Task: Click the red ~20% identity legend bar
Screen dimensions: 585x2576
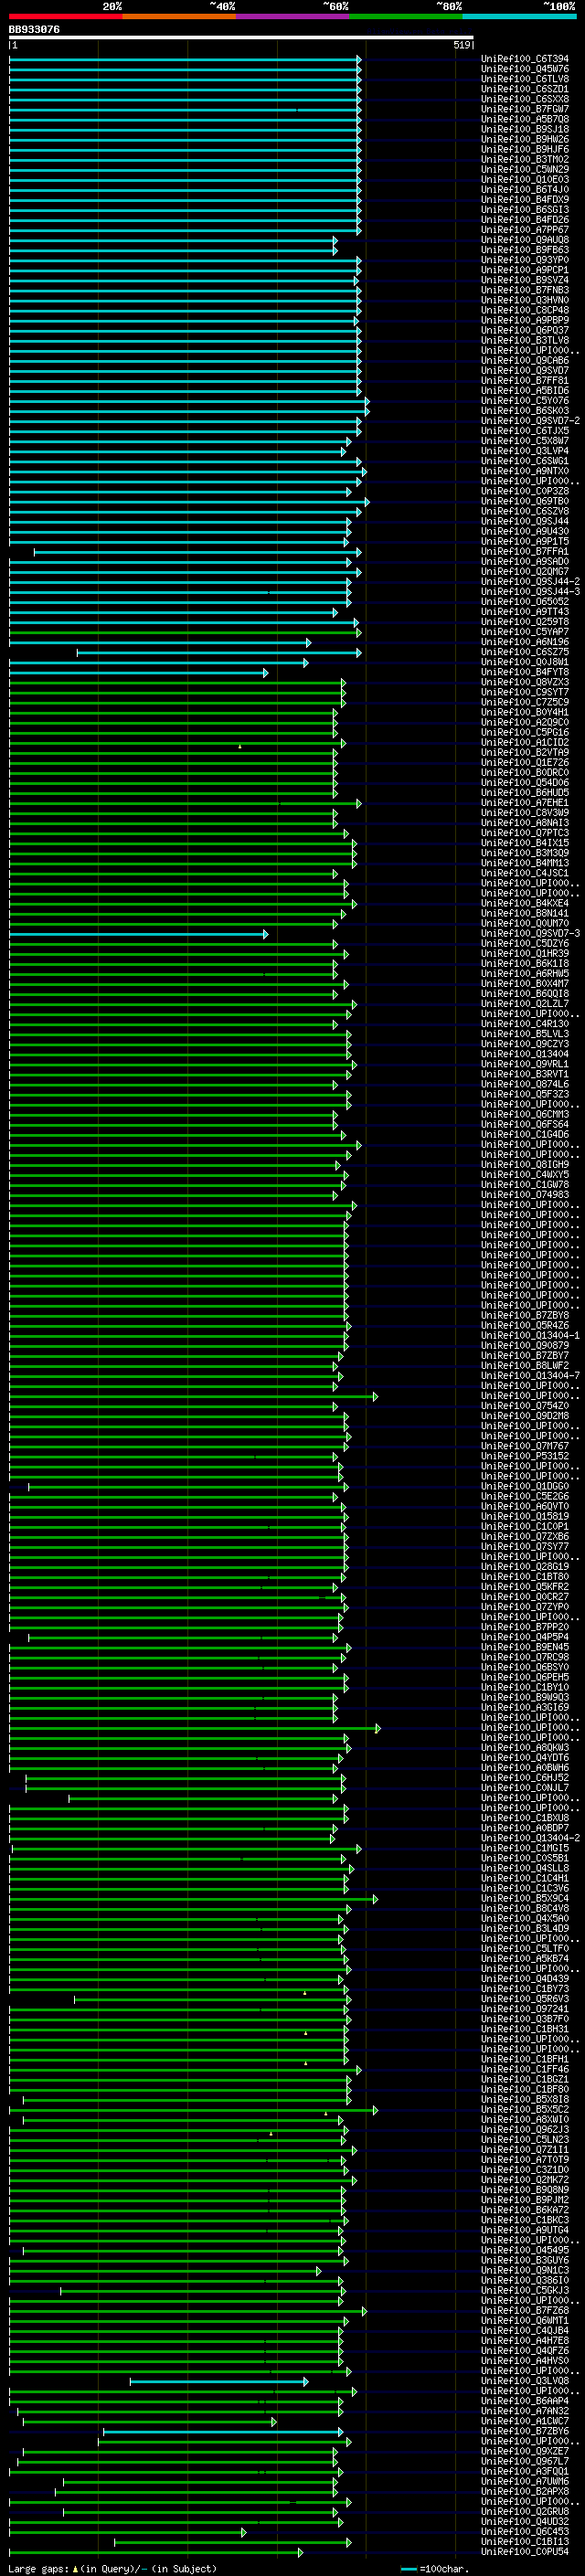Action: point(65,16)
